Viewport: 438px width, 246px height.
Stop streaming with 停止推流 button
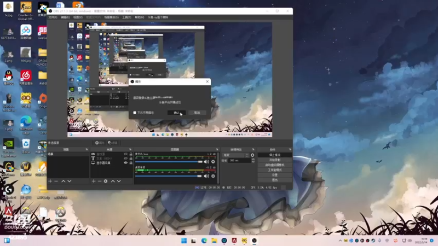tap(275, 155)
